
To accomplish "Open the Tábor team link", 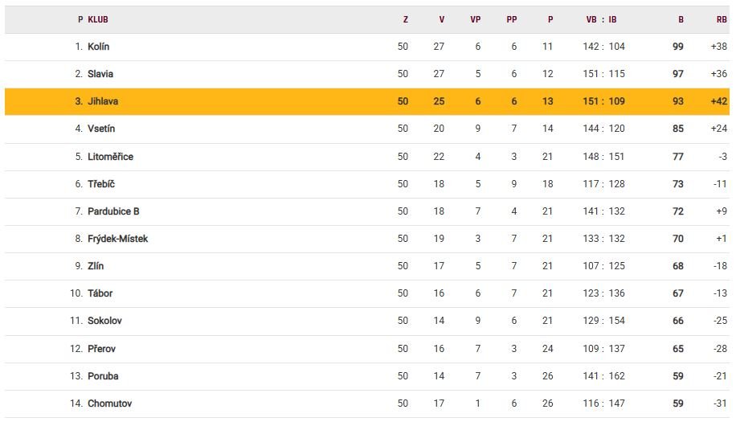I will [100, 293].
